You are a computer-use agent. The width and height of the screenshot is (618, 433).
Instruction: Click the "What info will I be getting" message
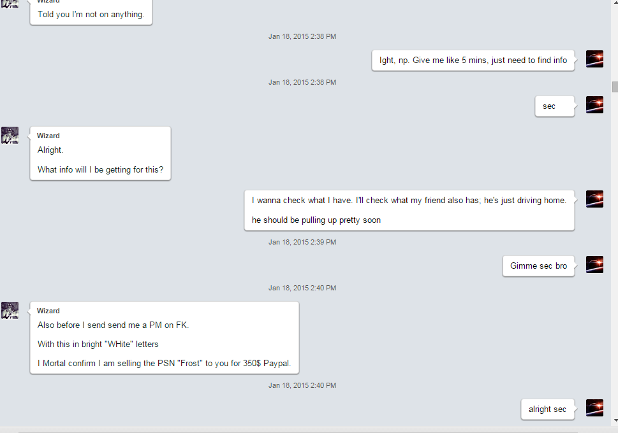click(x=101, y=169)
